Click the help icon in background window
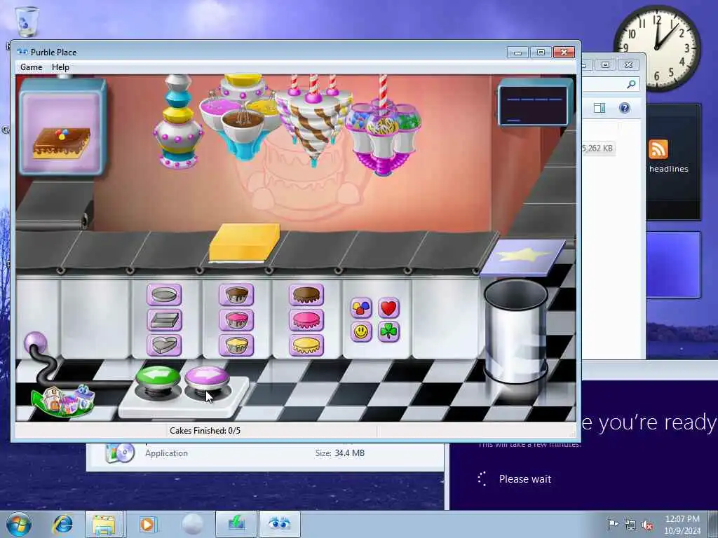718x538 pixels. point(625,108)
